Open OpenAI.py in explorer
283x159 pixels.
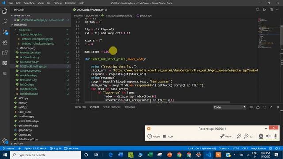24,135
